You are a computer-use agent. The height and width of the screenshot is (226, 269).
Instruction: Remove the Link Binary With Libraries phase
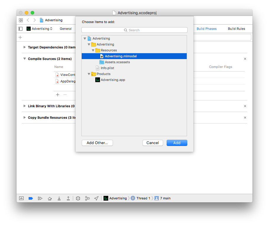tap(245, 106)
